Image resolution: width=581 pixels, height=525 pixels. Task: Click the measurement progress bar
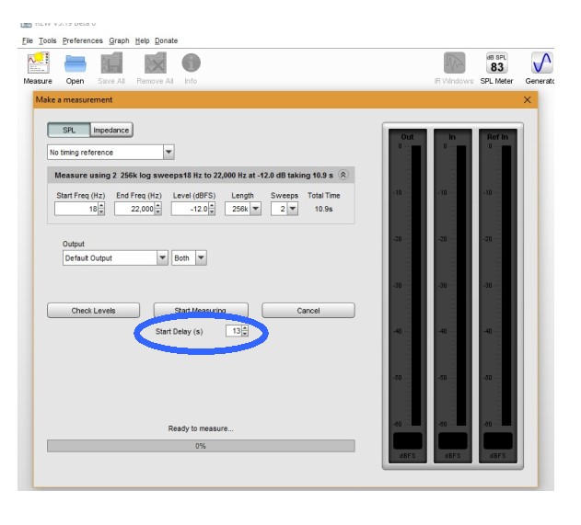pyautogui.click(x=200, y=446)
